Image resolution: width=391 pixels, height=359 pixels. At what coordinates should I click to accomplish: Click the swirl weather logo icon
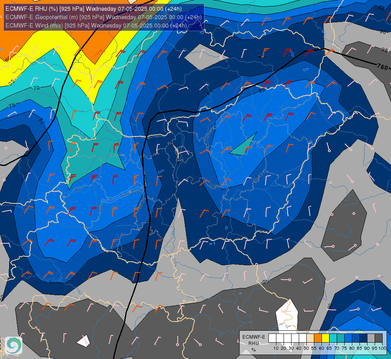(14, 345)
